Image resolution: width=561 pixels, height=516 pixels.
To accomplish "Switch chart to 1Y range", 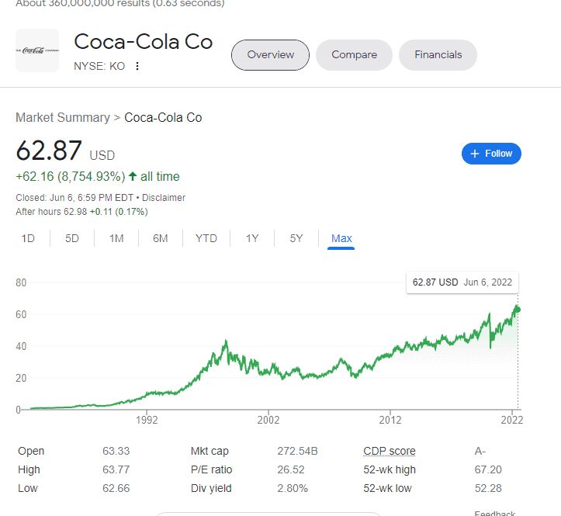I will pos(252,238).
